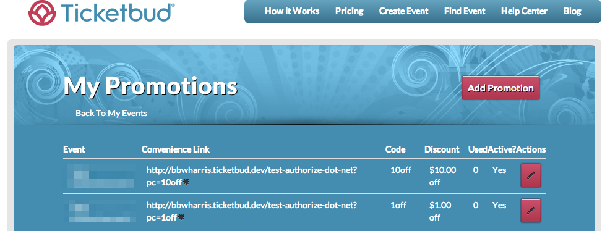Open the 10off convenience link URL
610x231 pixels.
[x=252, y=176]
